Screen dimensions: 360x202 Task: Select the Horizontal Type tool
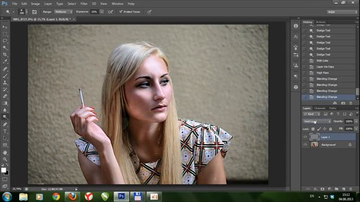[5, 131]
